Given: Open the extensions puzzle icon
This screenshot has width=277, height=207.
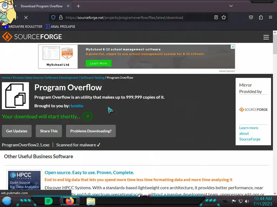Looking at the screenshot, I should click(261, 17).
